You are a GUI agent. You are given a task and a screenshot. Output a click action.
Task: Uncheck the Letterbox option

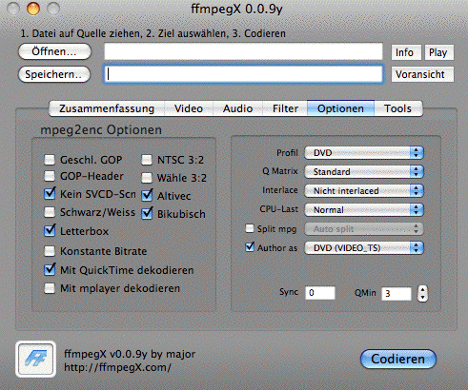50,230
